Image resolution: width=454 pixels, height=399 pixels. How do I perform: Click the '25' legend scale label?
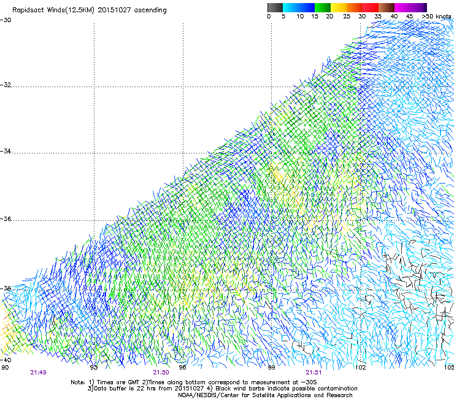(347, 17)
